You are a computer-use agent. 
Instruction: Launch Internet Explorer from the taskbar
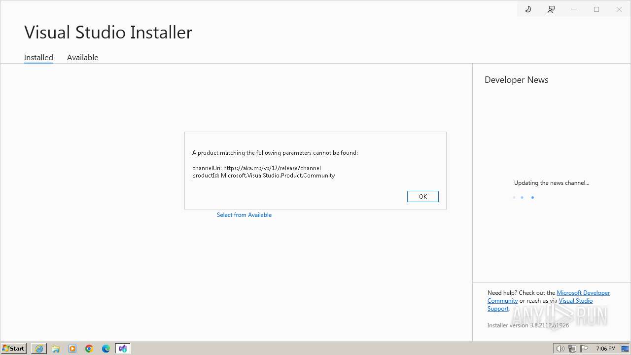click(39, 349)
